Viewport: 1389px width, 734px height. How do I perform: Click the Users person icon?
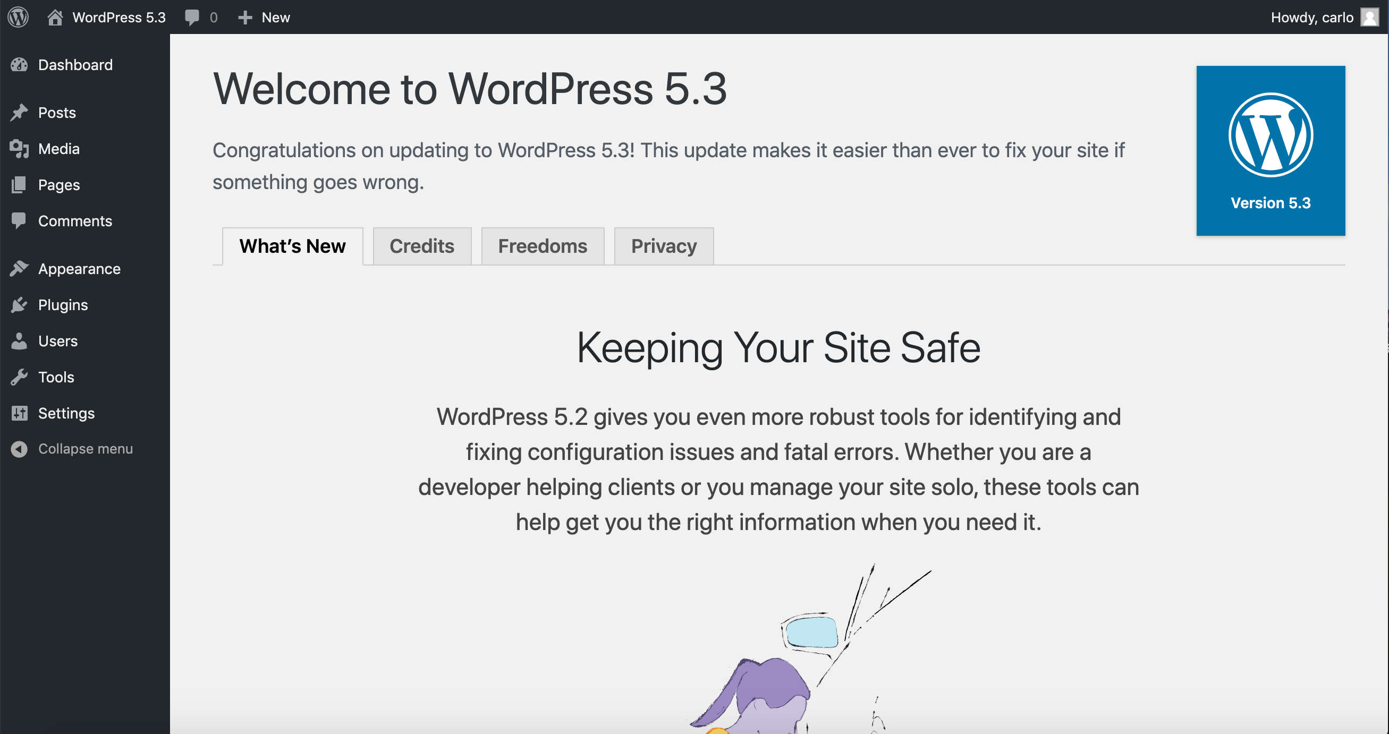(x=19, y=340)
